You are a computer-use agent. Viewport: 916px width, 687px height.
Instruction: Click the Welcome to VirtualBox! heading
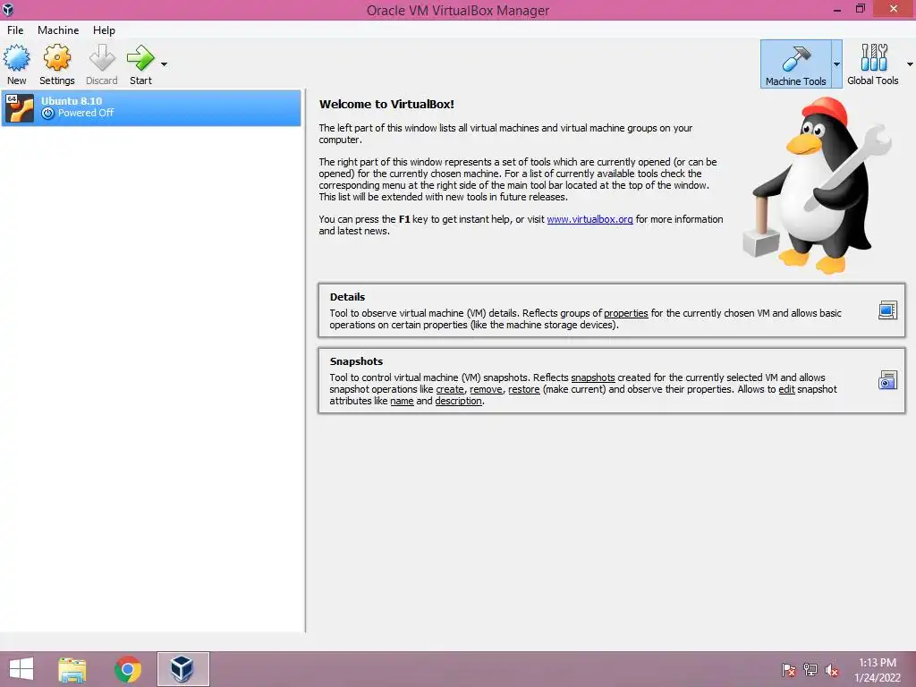[x=386, y=104]
